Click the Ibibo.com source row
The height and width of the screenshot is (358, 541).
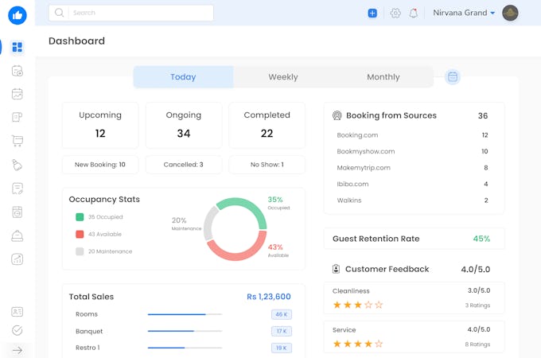pos(413,184)
